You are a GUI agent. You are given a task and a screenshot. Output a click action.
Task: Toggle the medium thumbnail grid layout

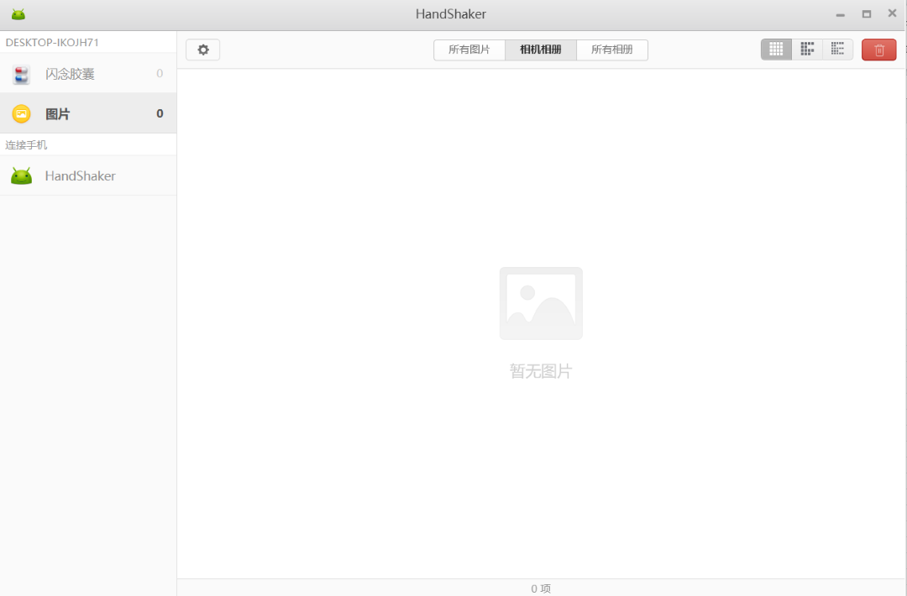[807, 49]
